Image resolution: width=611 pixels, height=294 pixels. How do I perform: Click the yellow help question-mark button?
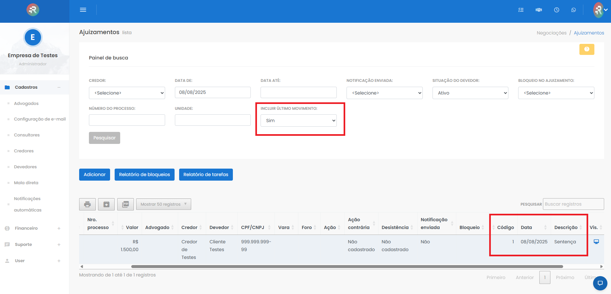587,49
